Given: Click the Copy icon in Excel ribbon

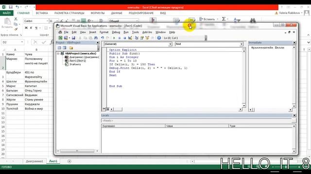Looking at the screenshot, I should [16, 24].
